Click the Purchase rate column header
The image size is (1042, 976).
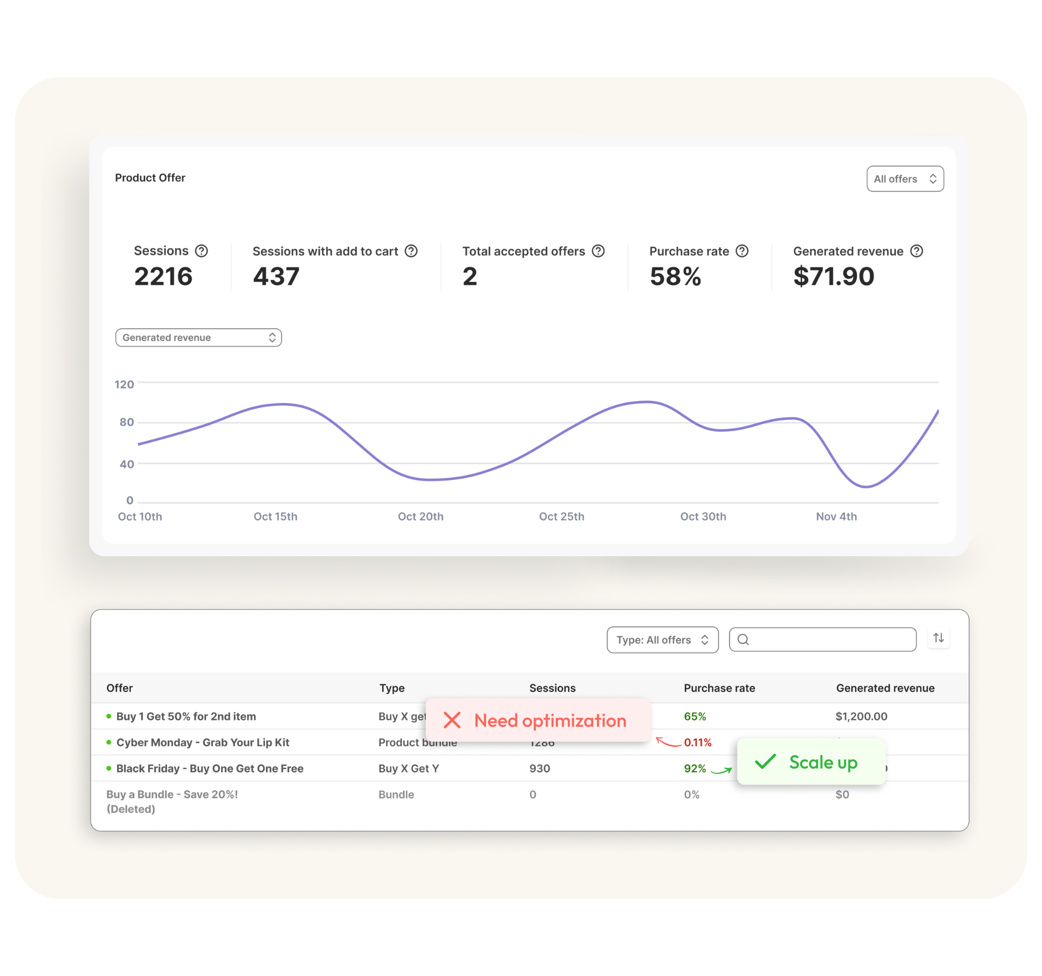[x=719, y=687]
